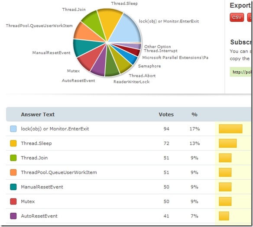Click the light blue lock(obj) legend swatch

[x=13, y=129]
